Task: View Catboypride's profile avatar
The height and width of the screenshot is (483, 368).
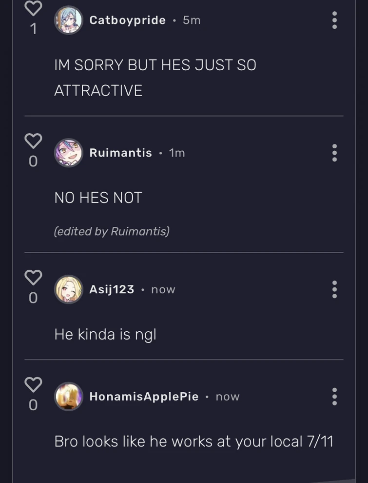Action: point(69,20)
